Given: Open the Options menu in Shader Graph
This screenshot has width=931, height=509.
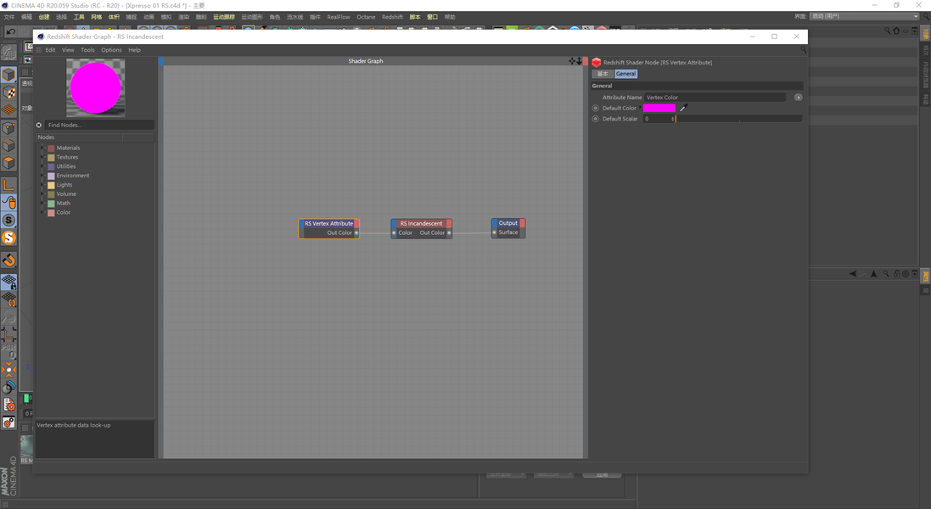Looking at the screenshot, I should click(x=111, y=50).
